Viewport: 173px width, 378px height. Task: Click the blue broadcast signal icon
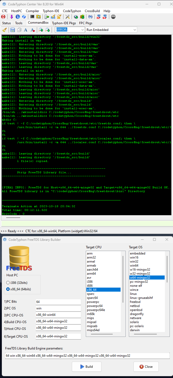(x=90, y=17)
